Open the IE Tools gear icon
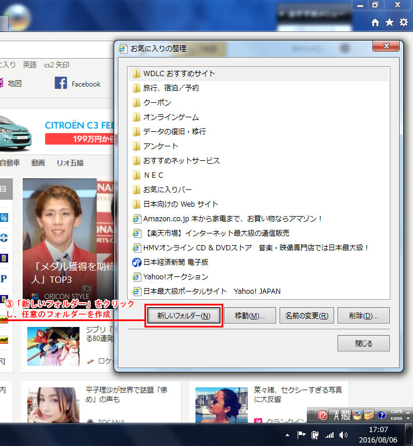The image size is (413, 446). pyautogui.click(x=403, y=22)
